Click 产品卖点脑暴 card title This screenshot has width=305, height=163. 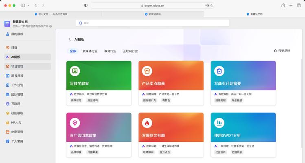click(x=154, y=84)
